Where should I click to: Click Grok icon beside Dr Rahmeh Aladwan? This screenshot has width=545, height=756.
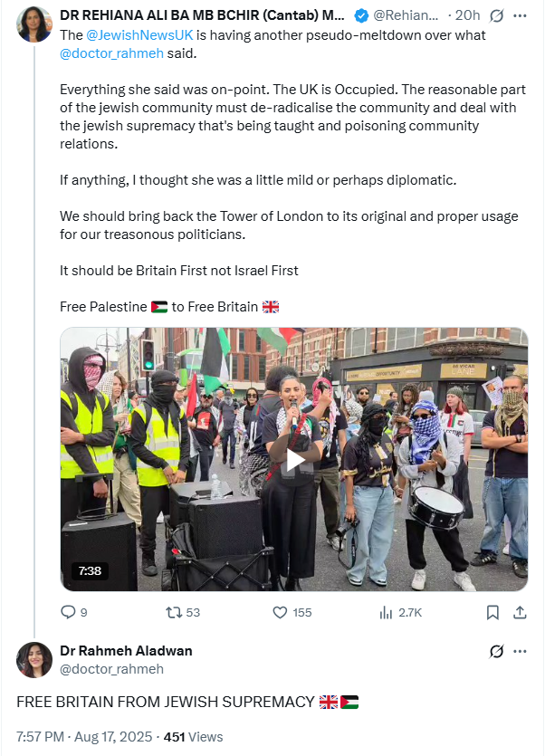(x=496, y=651)
